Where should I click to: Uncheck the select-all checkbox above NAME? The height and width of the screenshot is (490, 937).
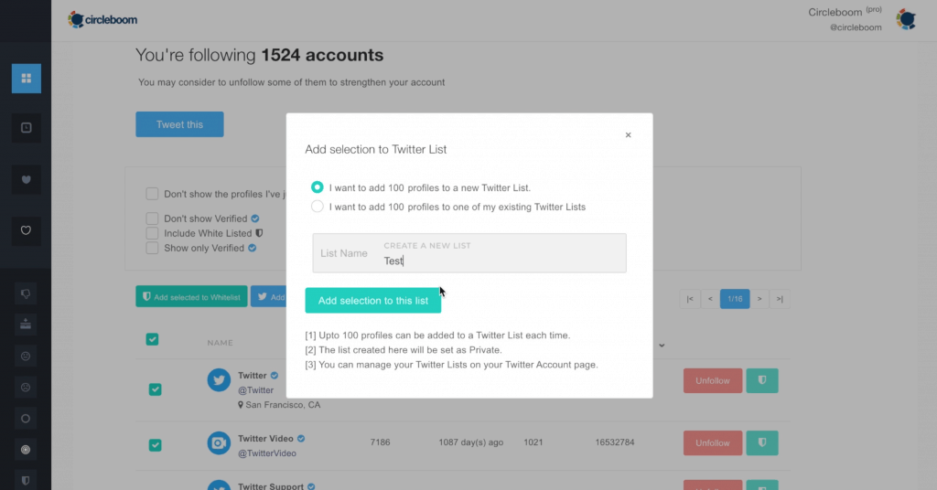(153, 339)
